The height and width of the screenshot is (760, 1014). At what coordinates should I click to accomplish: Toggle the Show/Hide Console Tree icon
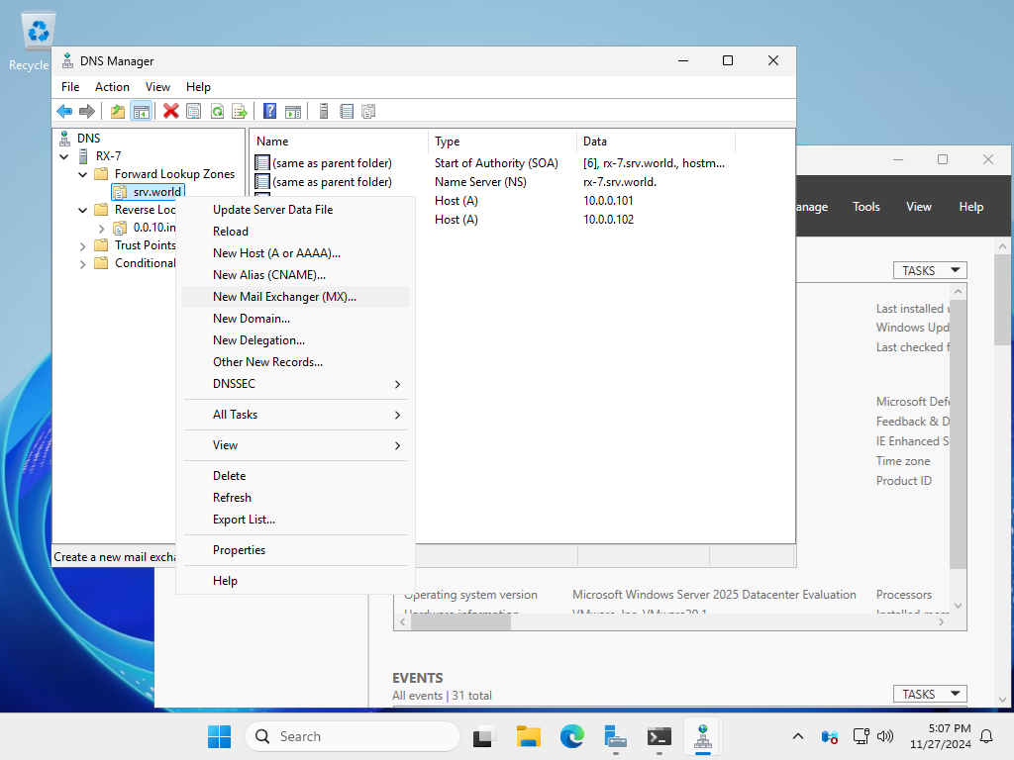tap(141, 111)
